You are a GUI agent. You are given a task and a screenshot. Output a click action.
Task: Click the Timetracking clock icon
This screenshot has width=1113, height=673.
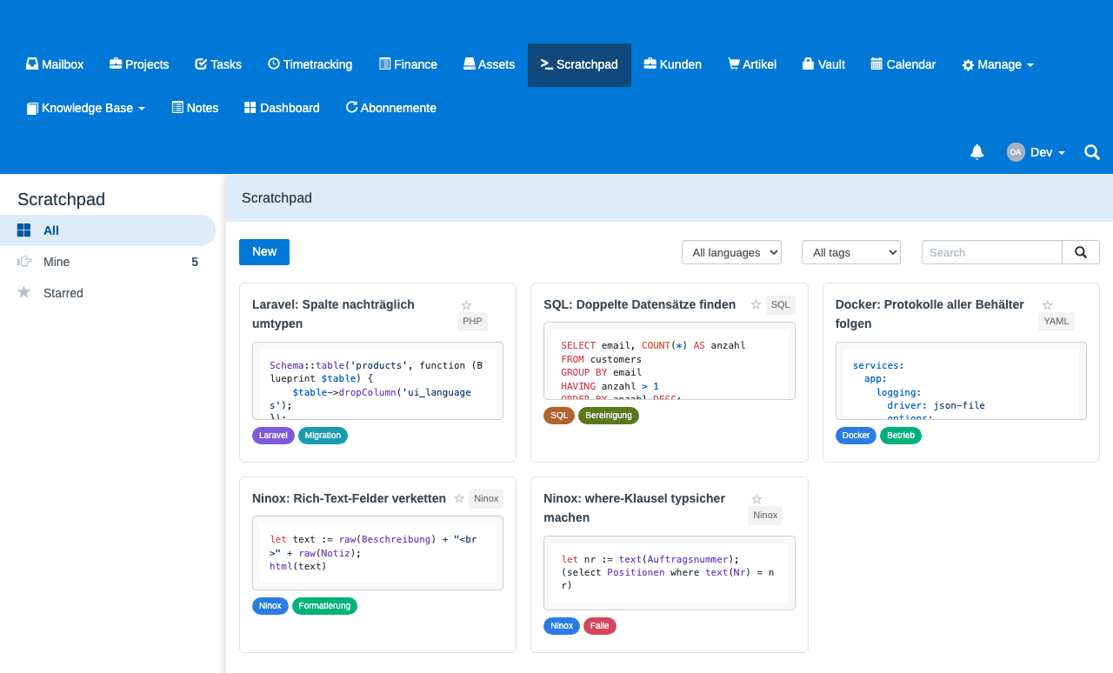(x=274, y=64)
